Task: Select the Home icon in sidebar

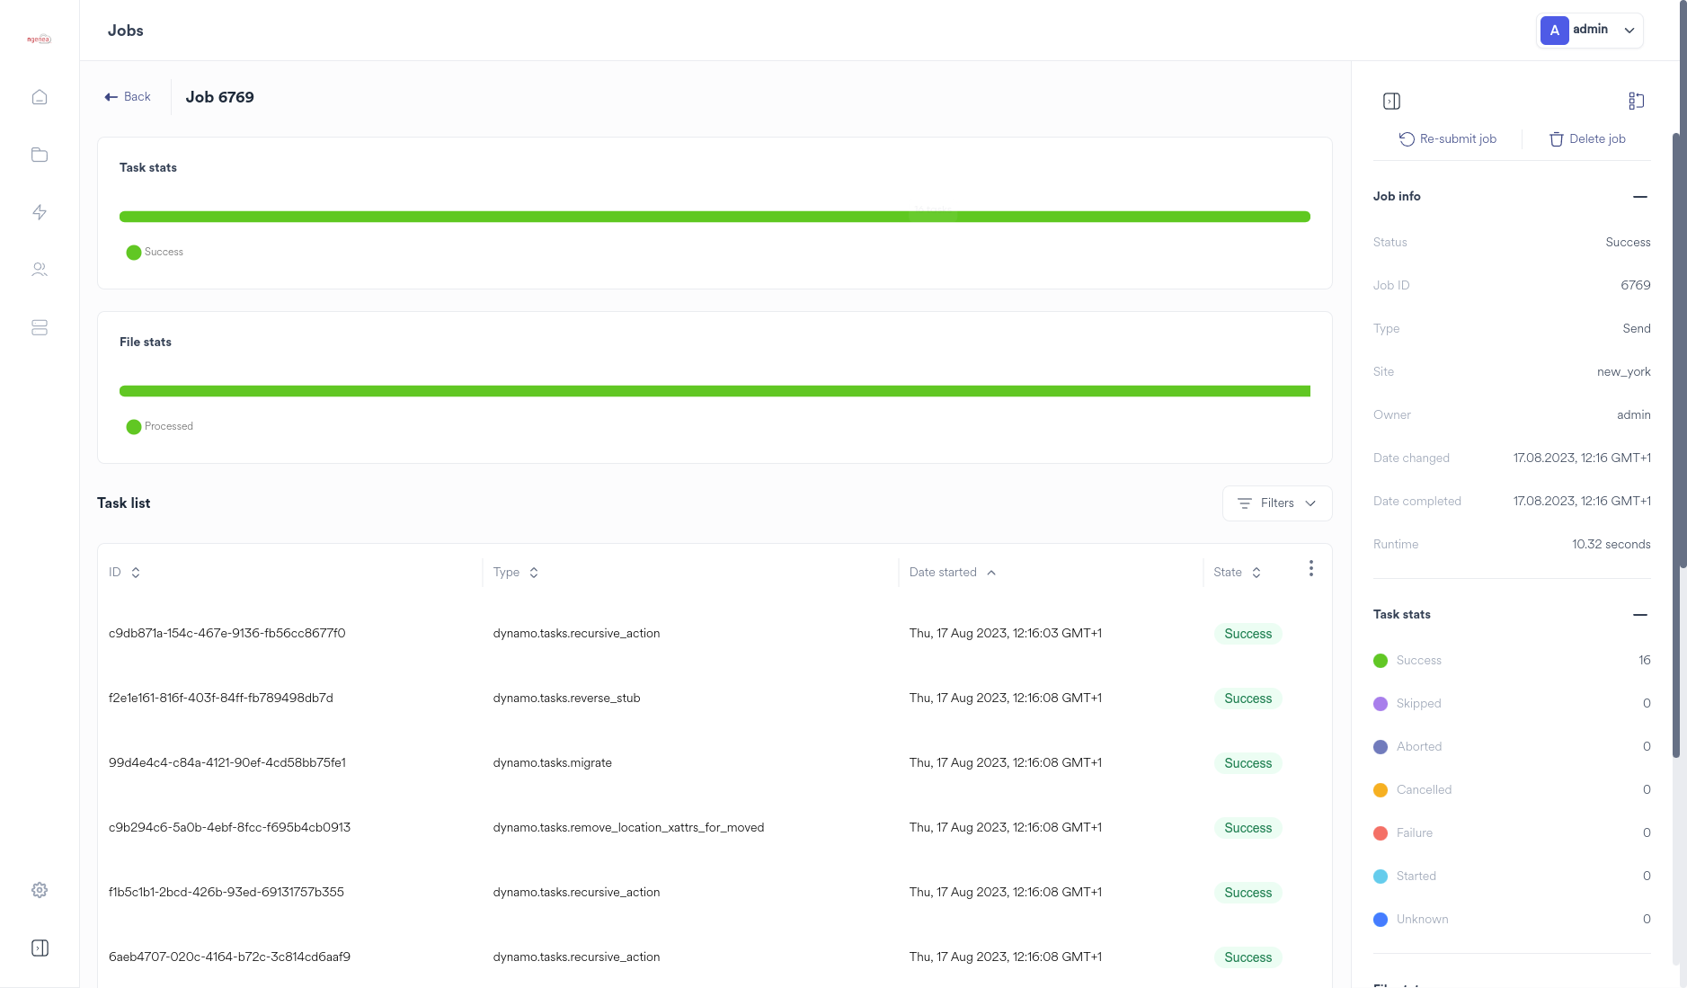Action: (39, 96)
